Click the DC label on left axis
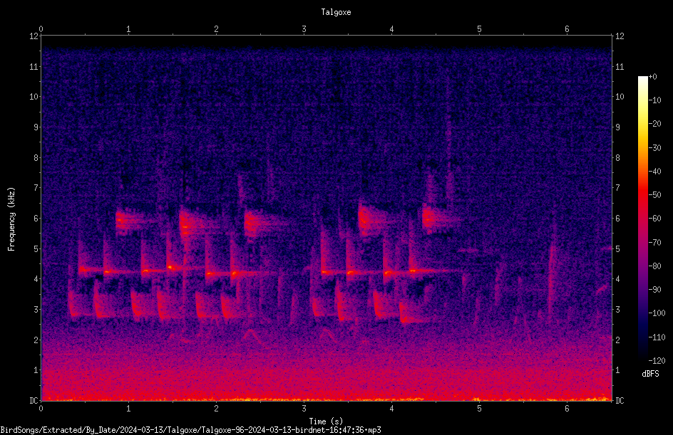 34,400
